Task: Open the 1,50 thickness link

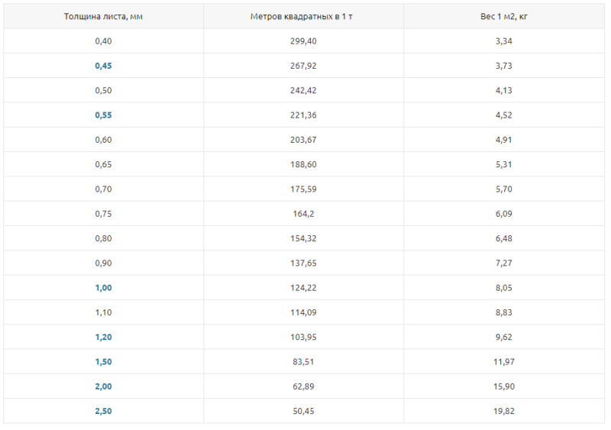Action: pyautogui.click(x=103, y=362)
